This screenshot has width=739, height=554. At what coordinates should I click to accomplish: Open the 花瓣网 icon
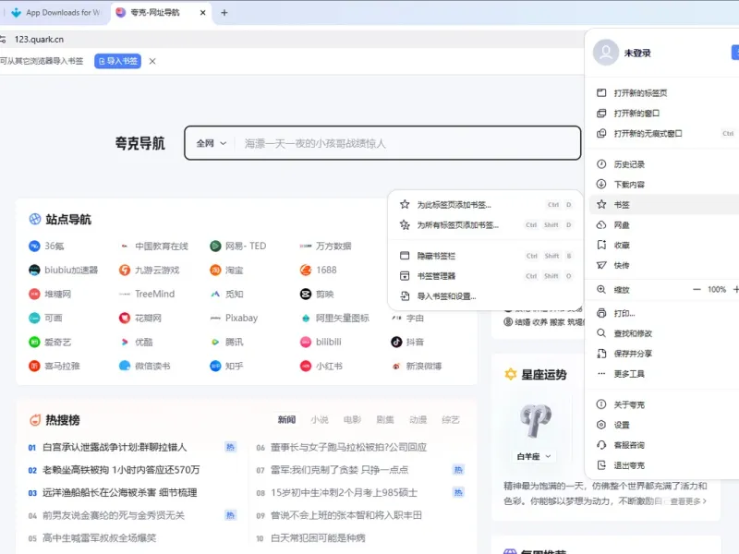pyautogui.click(x=125, y=318)
